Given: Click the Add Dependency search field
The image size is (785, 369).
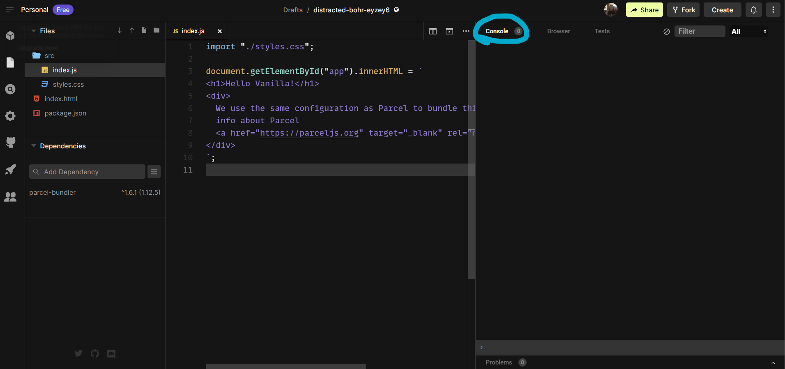Looking at the screenshot, I should pyautogui.click(x=87, y=172).
